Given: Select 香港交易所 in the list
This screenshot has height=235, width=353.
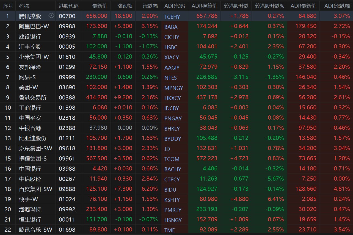Looking at the screenshot, I should (33, 98).
